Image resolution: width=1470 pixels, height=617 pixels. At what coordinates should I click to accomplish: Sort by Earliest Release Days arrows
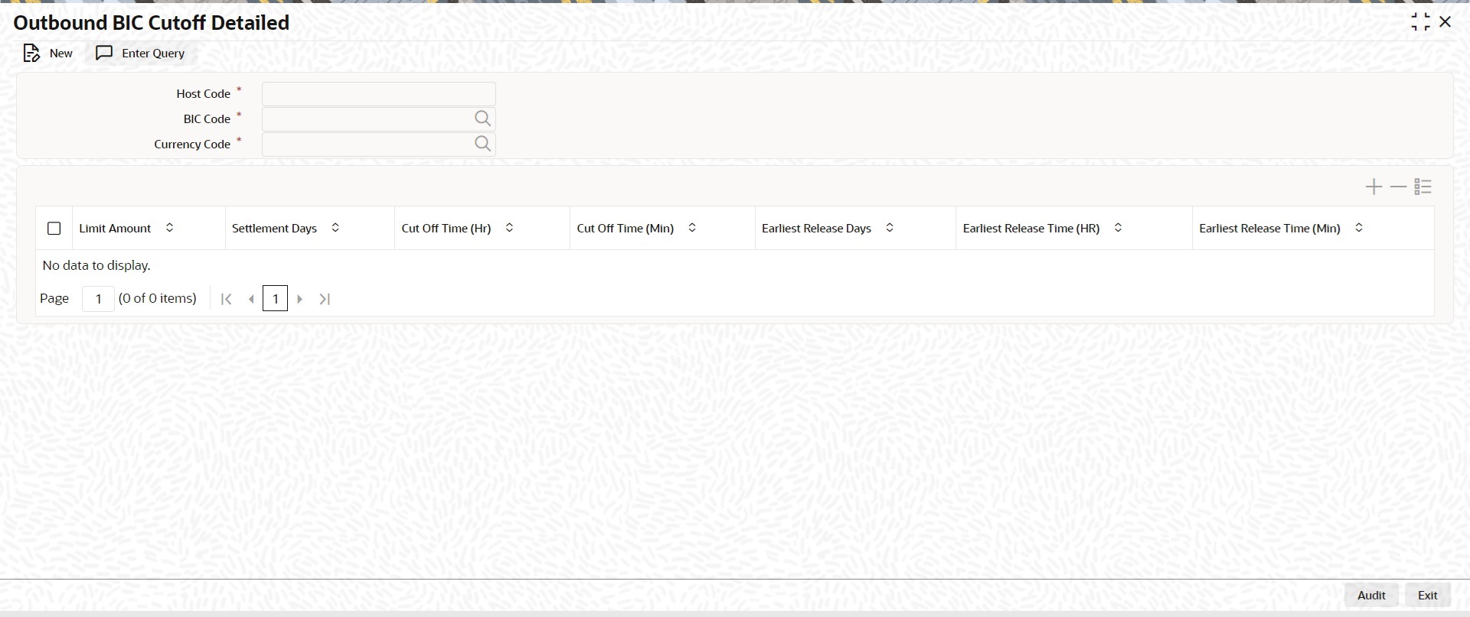tap(890, 228)
